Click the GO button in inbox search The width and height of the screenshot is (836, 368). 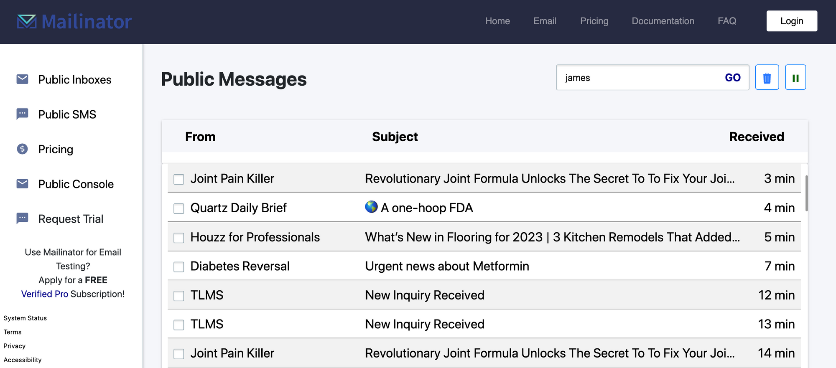point(733,78)
